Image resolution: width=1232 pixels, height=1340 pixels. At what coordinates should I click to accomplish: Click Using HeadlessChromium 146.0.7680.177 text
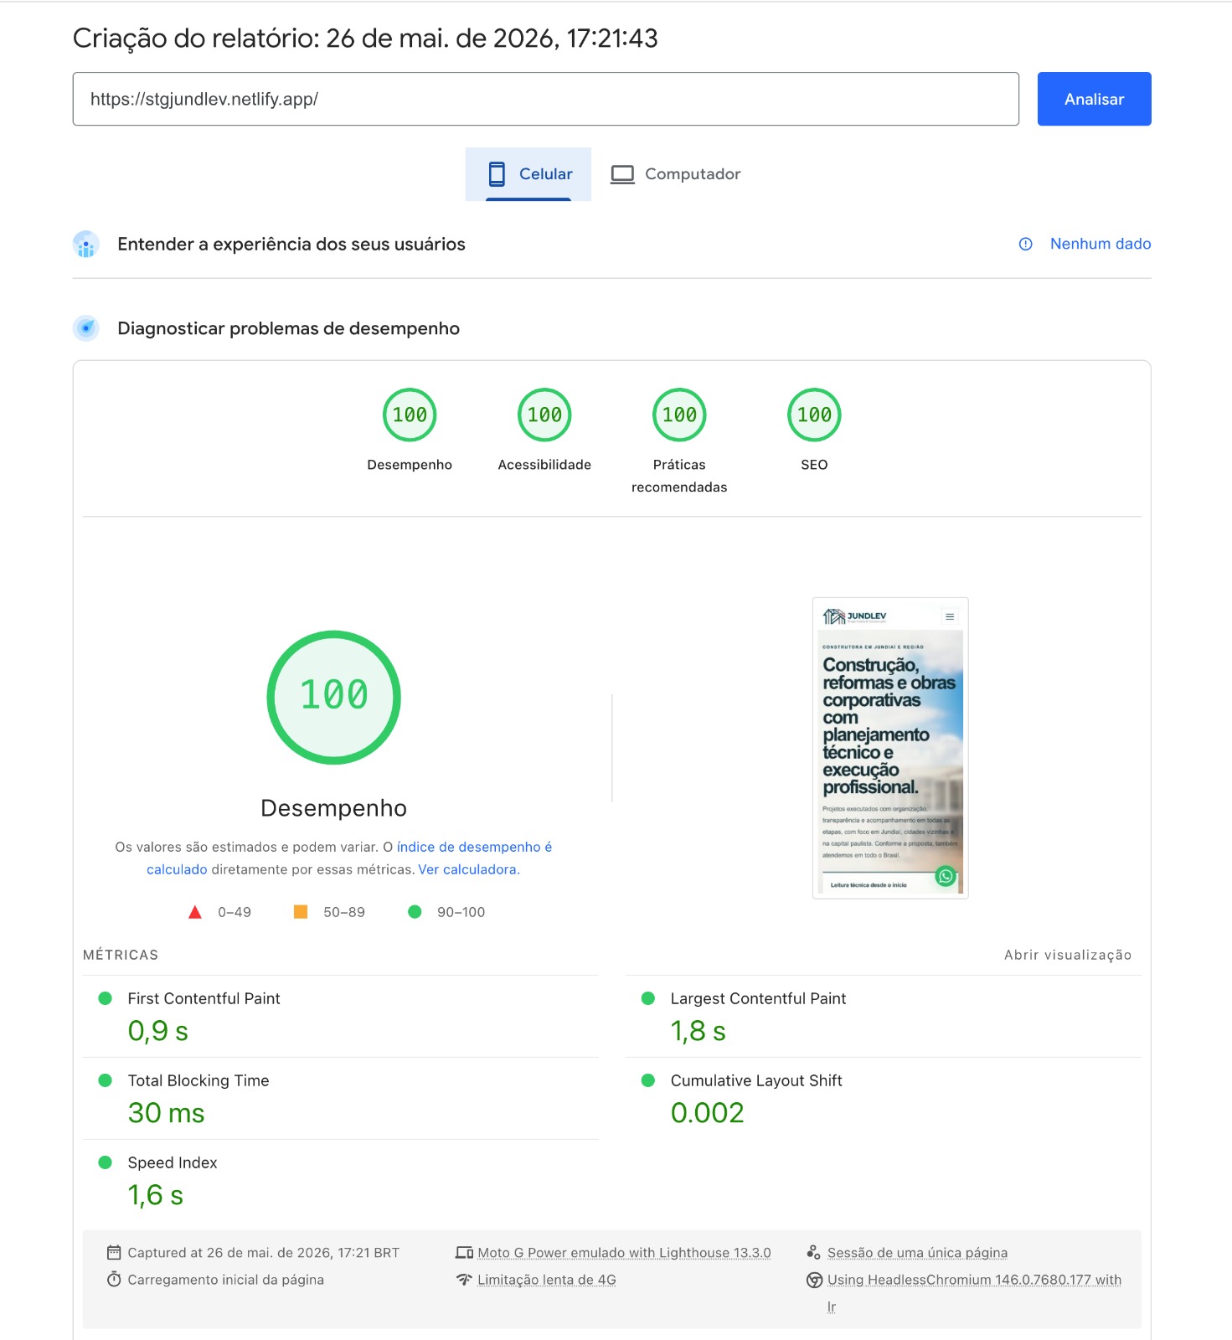(974, 1293)
